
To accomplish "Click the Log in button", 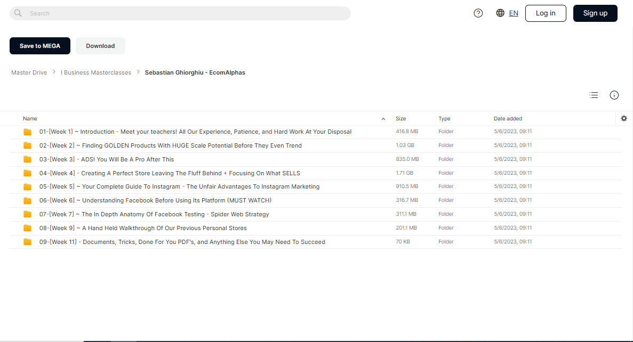I will [x=546, y=13].
